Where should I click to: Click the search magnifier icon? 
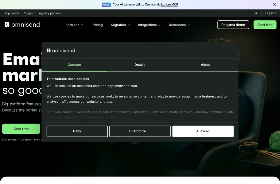256,13
